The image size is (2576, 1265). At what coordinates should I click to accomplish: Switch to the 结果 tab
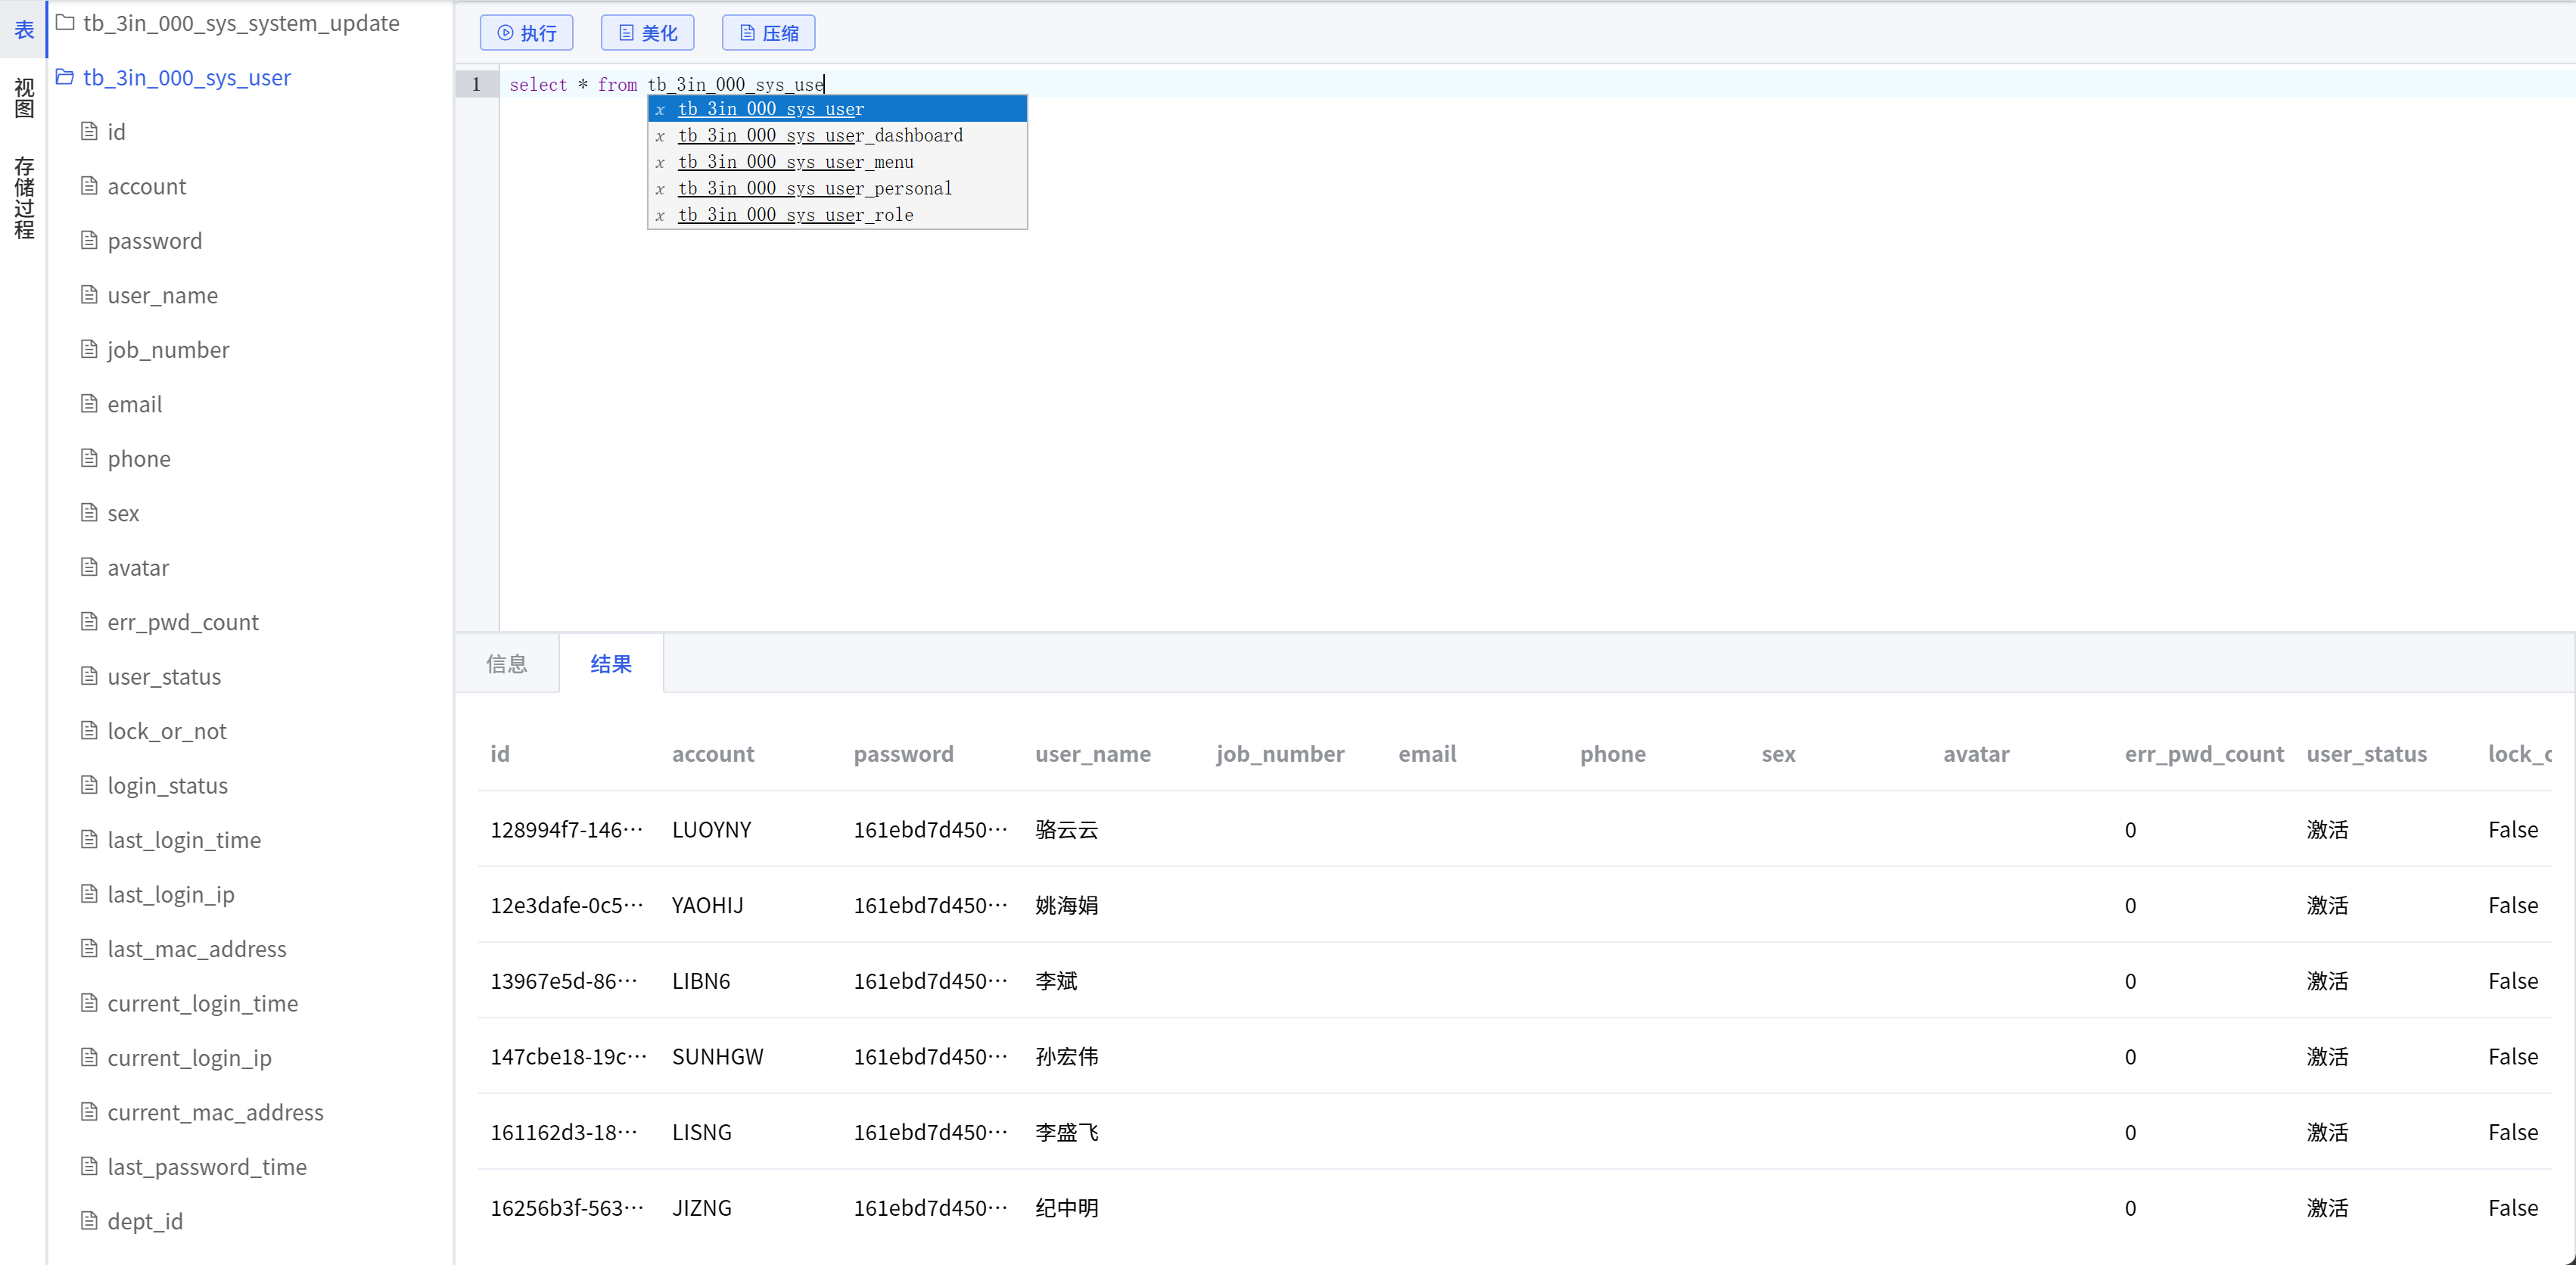click(x=611, y=664)
